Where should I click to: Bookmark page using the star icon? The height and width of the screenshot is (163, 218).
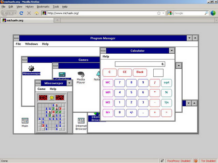click(159, 13)
